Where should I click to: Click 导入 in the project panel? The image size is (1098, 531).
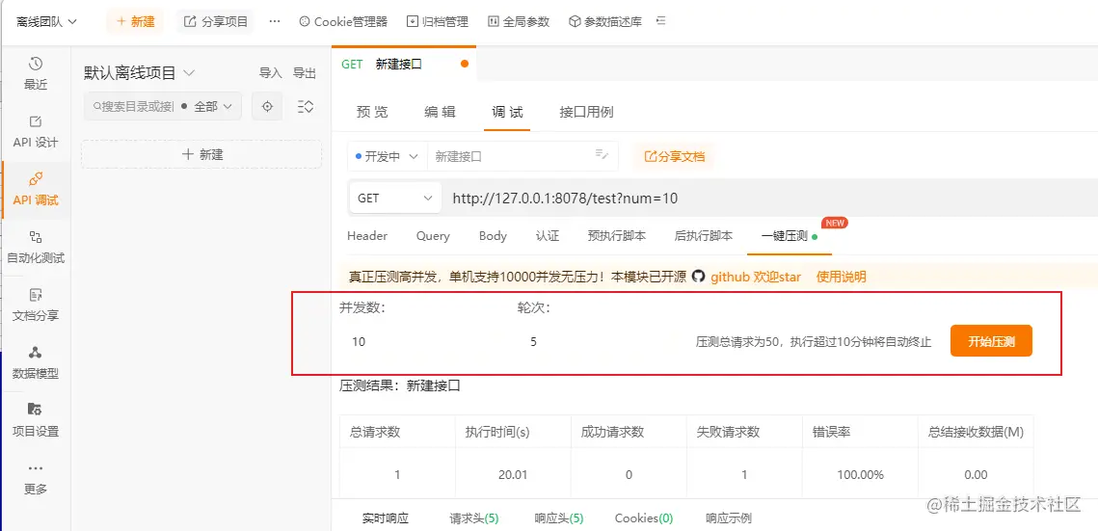pos(270,72)
